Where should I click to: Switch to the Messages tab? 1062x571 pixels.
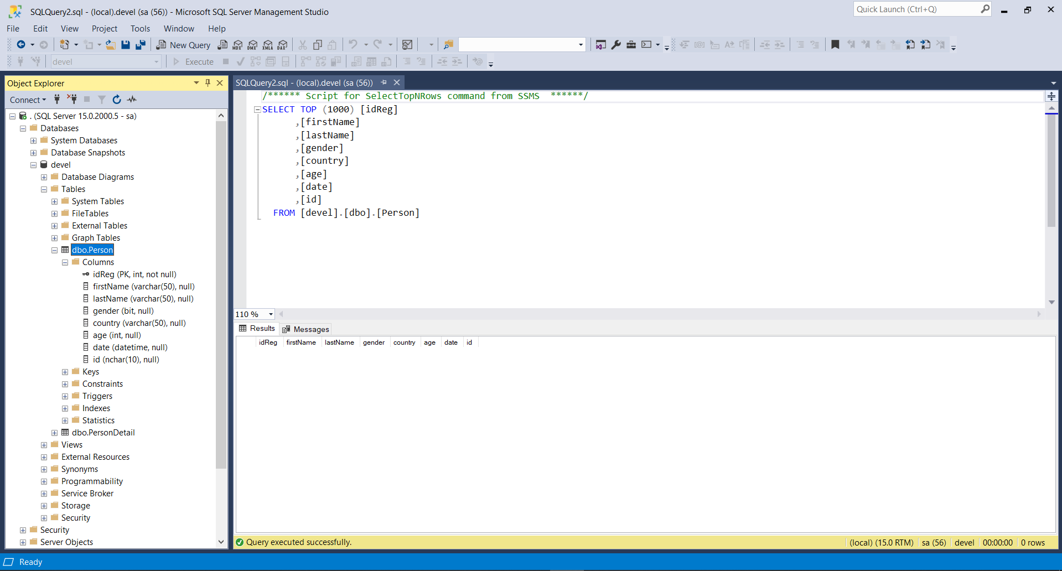coord(305,329)
